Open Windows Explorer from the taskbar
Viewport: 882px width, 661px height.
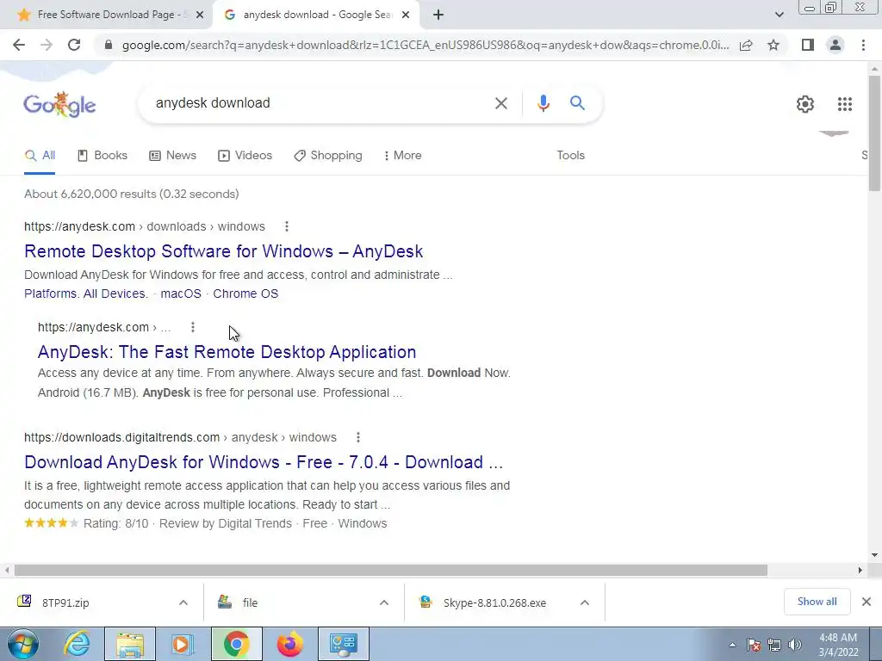point(130,644)
